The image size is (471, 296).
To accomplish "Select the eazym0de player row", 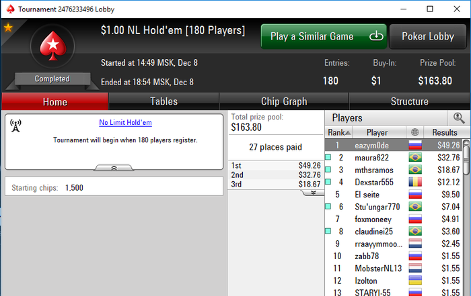I will pos(394,145).
